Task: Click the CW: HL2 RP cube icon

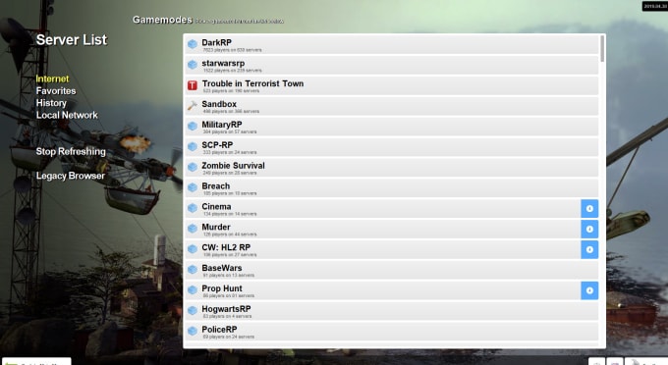Action: pyautogui.click(x=193, y=249)
